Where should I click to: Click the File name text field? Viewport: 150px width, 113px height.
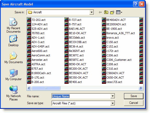81,96
